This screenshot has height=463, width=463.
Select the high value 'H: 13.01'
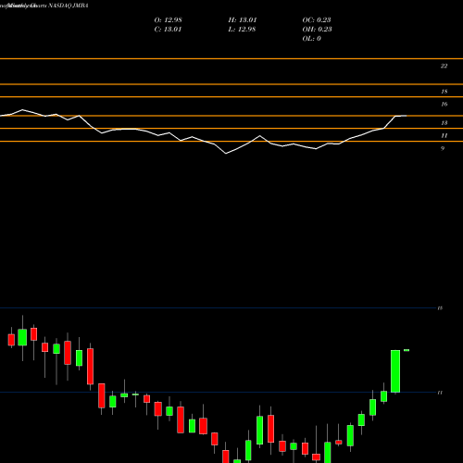(x=243, y=19)
